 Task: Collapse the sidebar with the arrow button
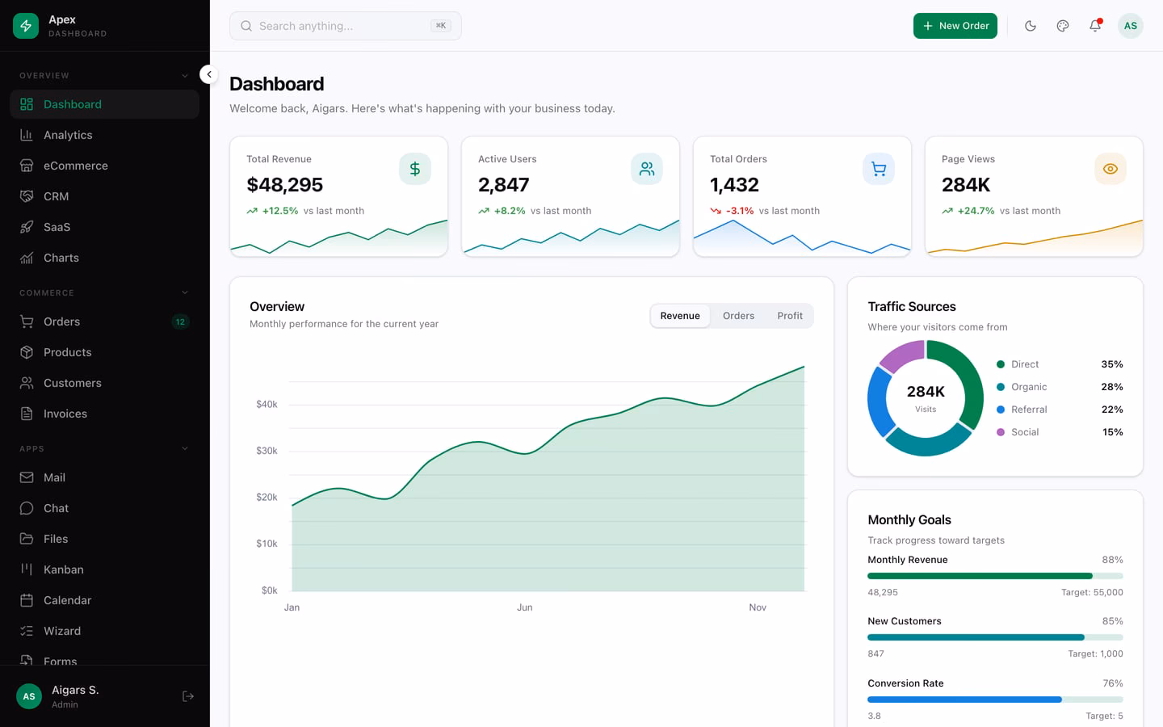pos(209,74)
